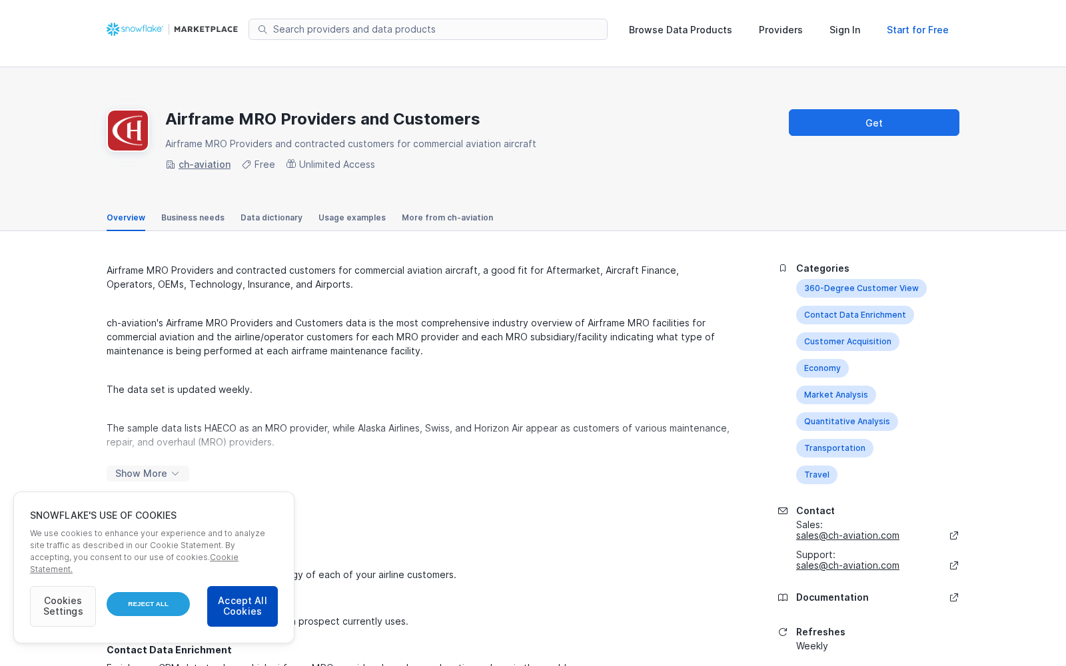Select the Customer Acquisition category
The width and height of the screenshot is (1066, 666).
847,342
